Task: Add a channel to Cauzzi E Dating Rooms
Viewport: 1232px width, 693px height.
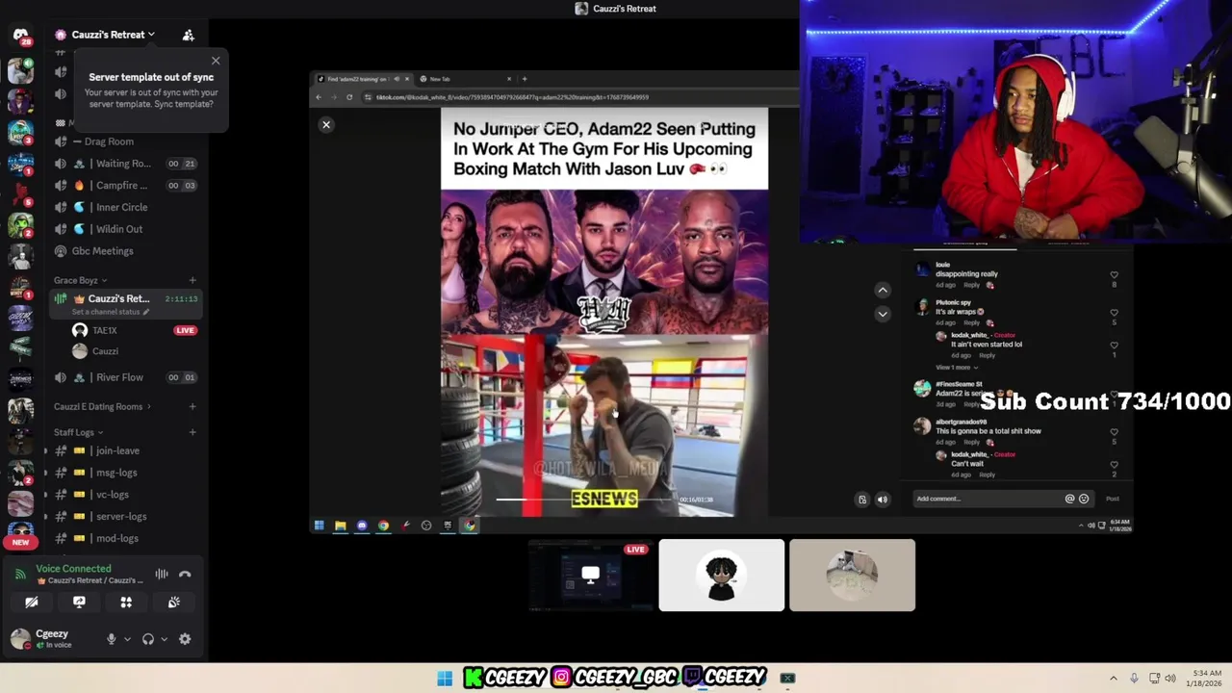Action: [192, 407]
